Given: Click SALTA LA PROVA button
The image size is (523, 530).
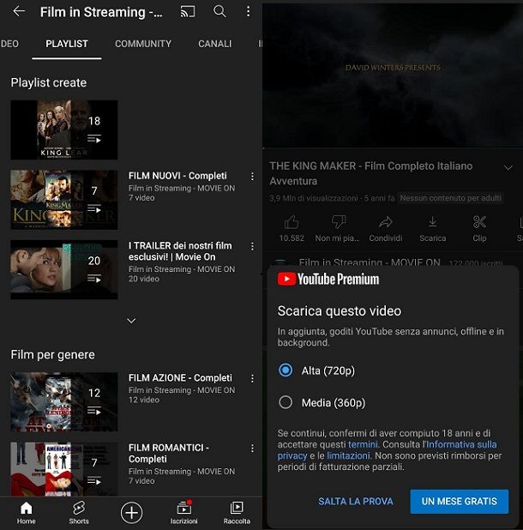Looking at the screenshot, I should click(356, 501).
